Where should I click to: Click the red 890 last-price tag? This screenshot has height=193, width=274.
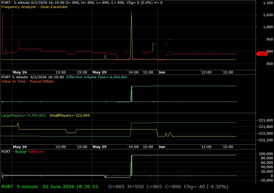[262, 54]
